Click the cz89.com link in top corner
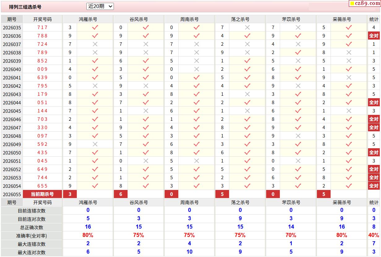This screenshot has height=257, width=381. (x=367, y=3)
